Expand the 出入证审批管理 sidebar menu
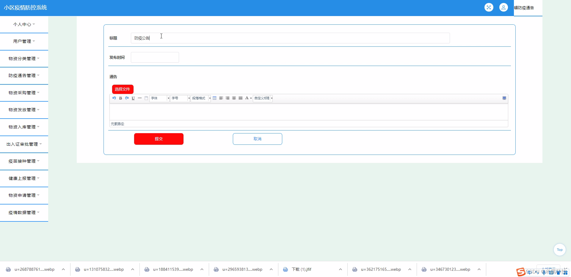Image resolution: width=571 pixels, height=277 pixels. [x=24, y=144]
